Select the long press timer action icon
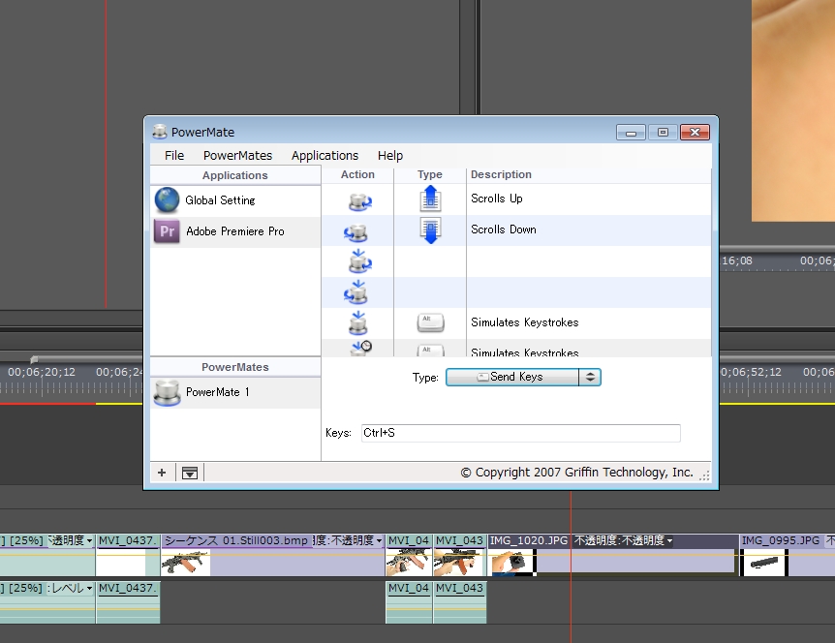835x643 pixels. click(361, 349)
